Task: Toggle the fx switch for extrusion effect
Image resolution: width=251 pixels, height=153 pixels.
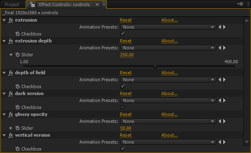Action: point(11,20)
